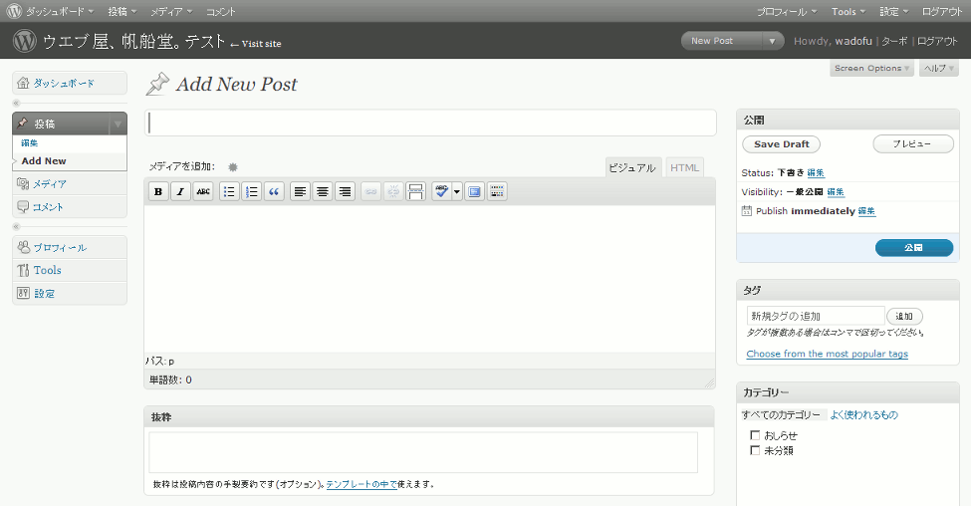
Task: Show the kitchen sink toolbar row
Action: pyautogui.click(x=497, y=191)
